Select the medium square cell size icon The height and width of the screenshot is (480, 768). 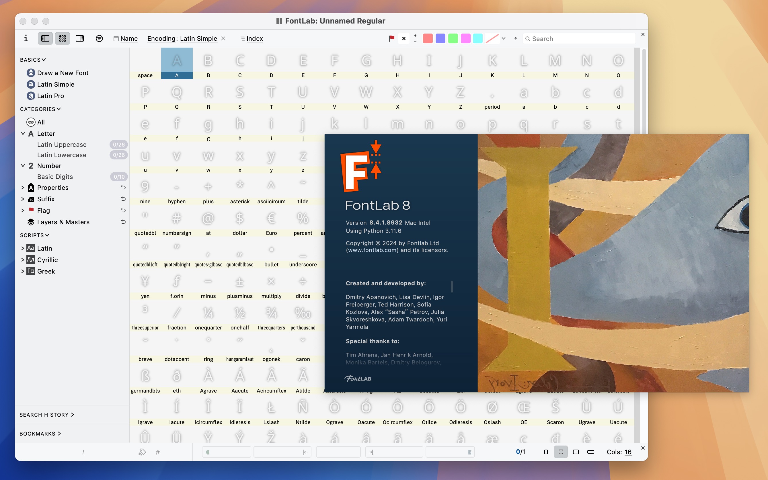(x=561, y=452)
